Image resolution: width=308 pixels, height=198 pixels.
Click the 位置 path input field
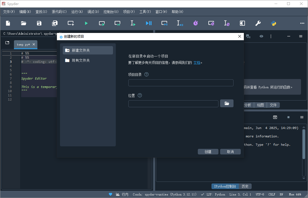[x=173, y=104]
